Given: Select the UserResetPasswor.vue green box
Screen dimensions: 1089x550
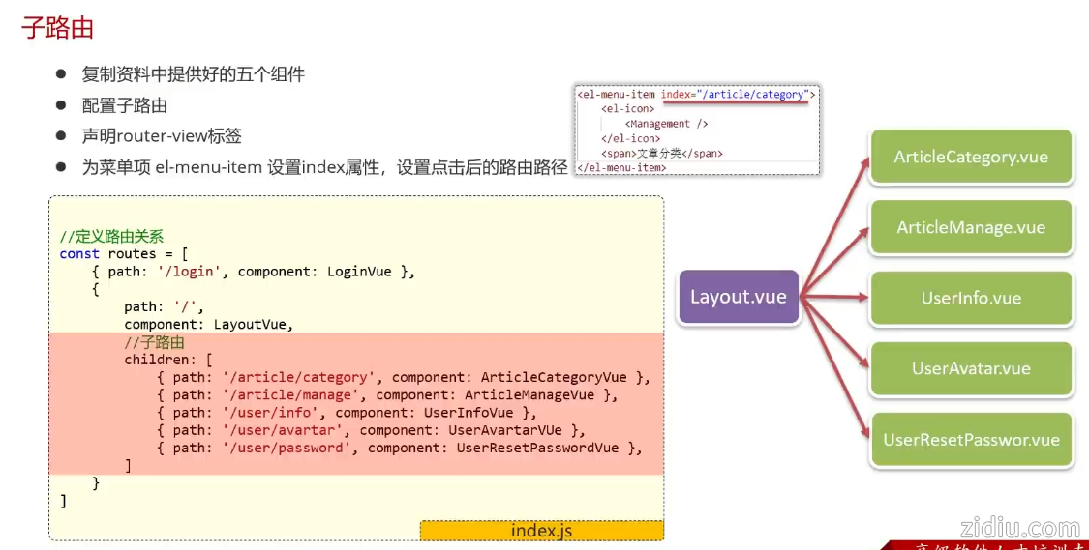Looking at the screenshot, I should [x=971, y=440].
